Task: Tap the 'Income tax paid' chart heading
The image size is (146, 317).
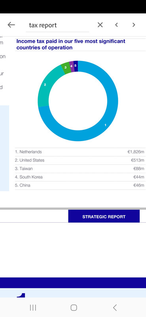Action: point(71,44)
